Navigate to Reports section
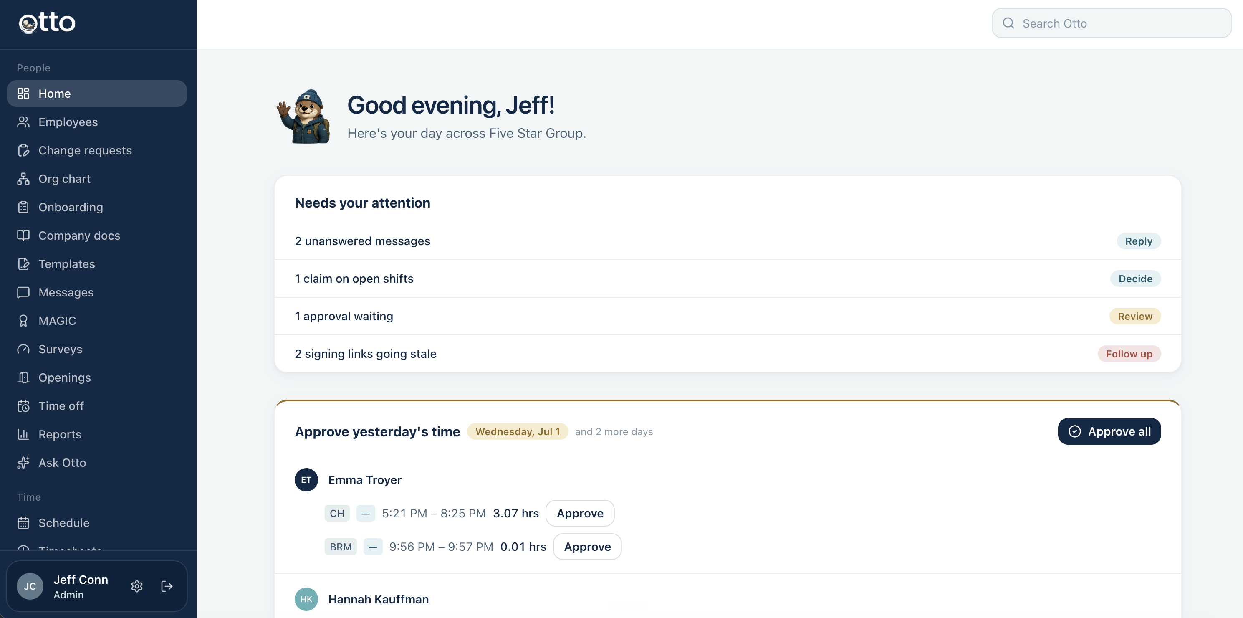Viewport: 1243px width, 618px height. 96,435
